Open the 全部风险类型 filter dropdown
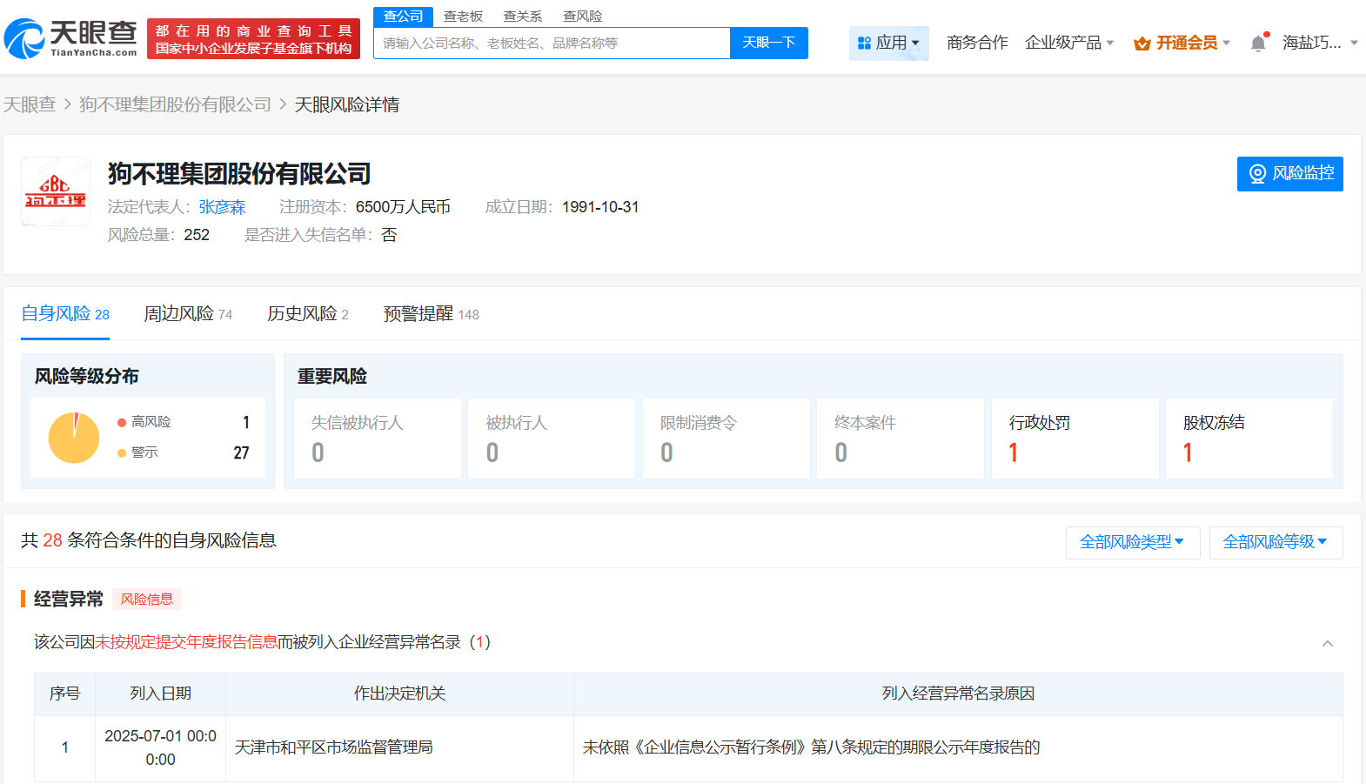The width and height of the screenshot is (1366, 784). pos(1133,542)
